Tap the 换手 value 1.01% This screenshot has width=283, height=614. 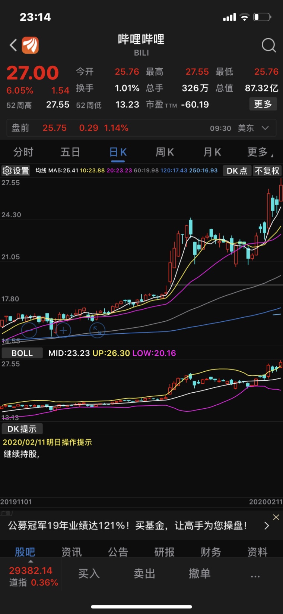(x=127, y=88)
